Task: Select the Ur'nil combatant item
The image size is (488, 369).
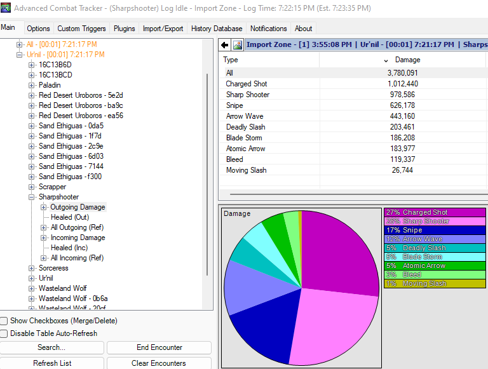Action: [46, 278]
